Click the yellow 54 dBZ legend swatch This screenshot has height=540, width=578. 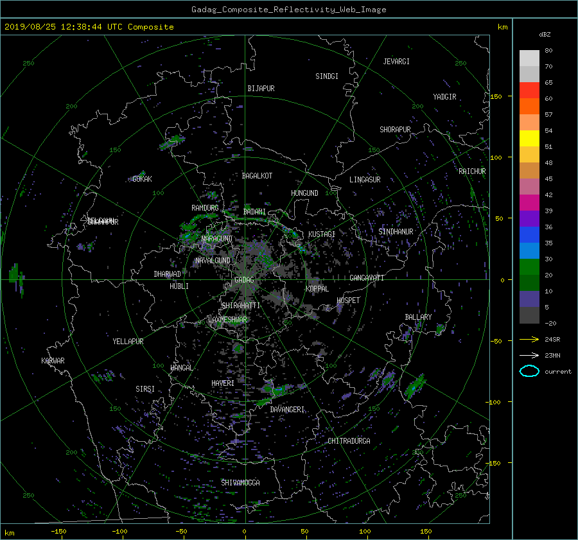click(529, 138)
